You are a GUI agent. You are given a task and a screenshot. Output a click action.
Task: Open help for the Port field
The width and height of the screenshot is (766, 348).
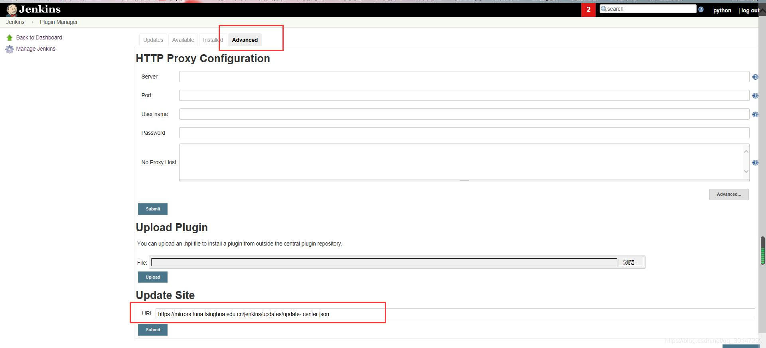[x=755, y=96]
